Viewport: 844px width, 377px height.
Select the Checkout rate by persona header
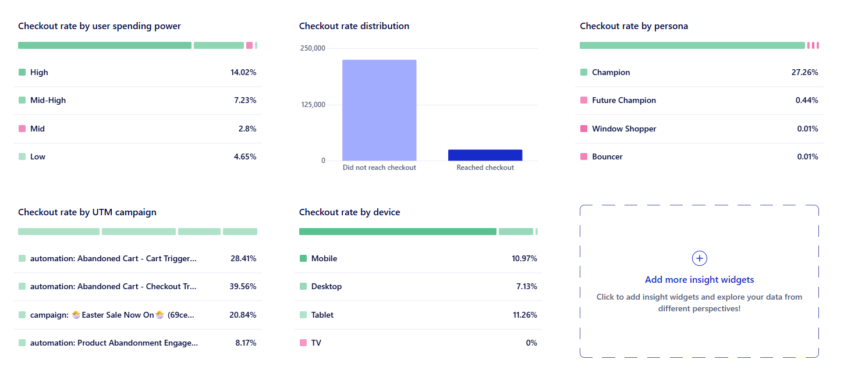click(x=634, y=26)
